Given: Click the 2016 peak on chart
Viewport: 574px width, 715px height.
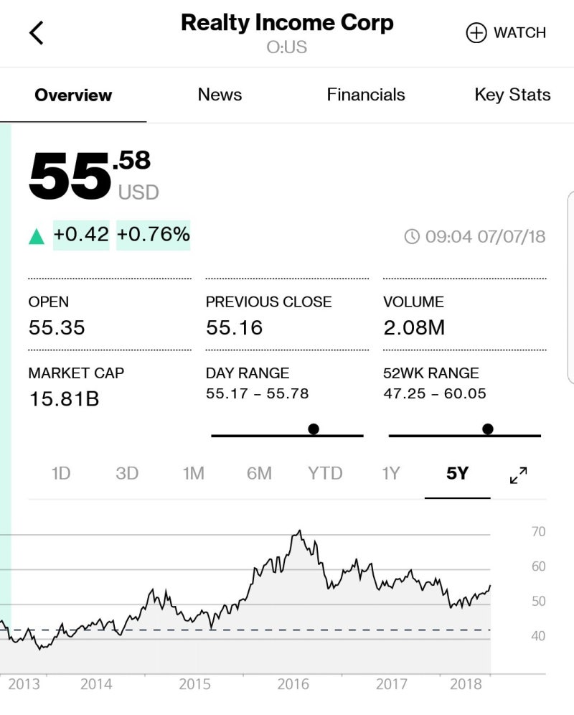Looking at the screenshot, I should coord(300,532).
